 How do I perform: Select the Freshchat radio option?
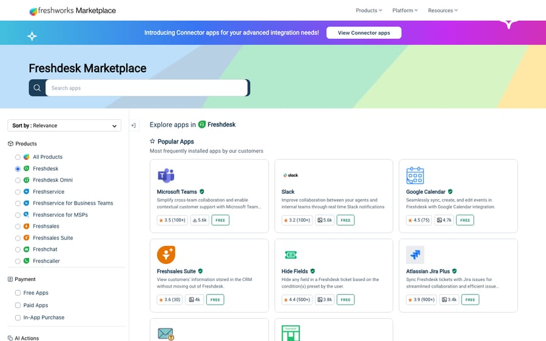click(18, 250)
